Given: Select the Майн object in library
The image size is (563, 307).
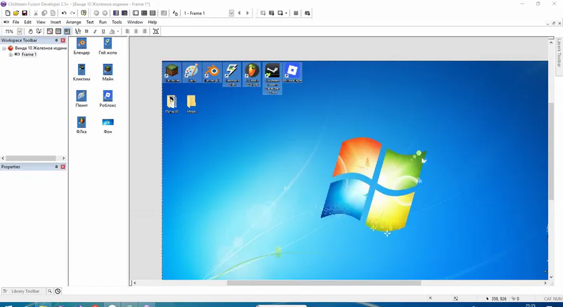Looking at the screenshot, I should coord(108,73).
